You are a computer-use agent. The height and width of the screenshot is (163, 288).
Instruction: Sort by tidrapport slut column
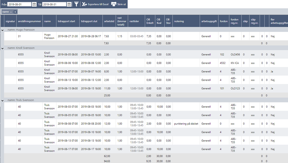91,21
